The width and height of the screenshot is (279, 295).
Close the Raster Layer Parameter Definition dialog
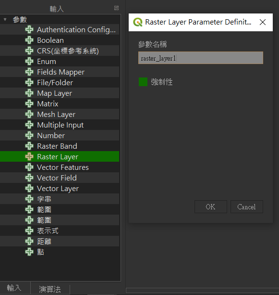pos(263,22)
